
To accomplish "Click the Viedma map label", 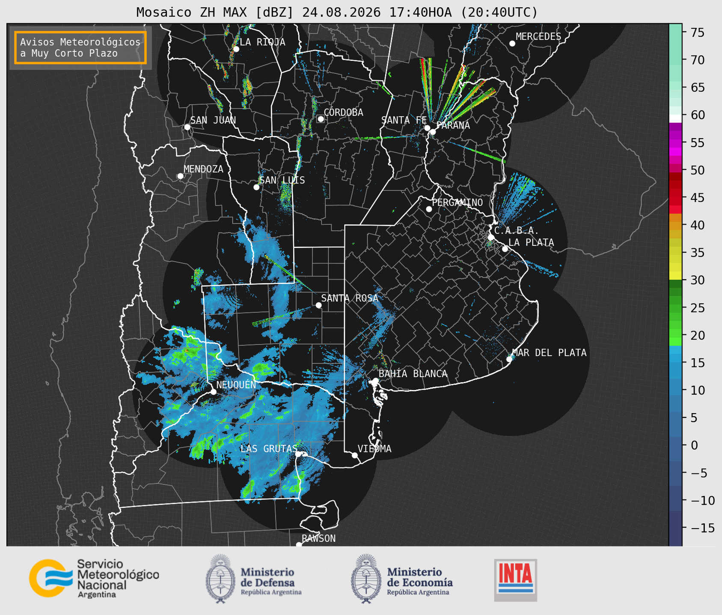I will [x=374, y=449].
